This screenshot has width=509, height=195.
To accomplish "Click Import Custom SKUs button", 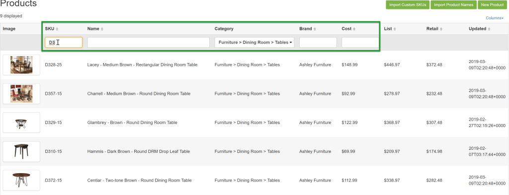I will point(408,5).
